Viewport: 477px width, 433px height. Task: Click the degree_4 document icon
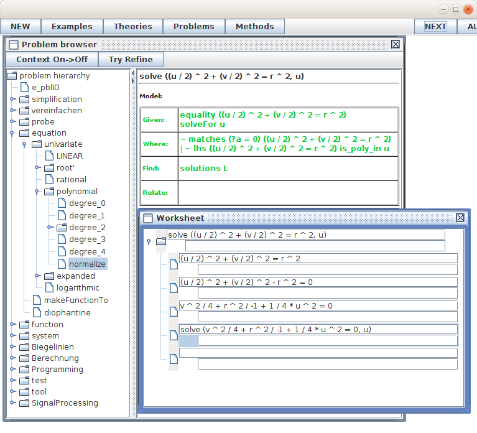point(62,251)
